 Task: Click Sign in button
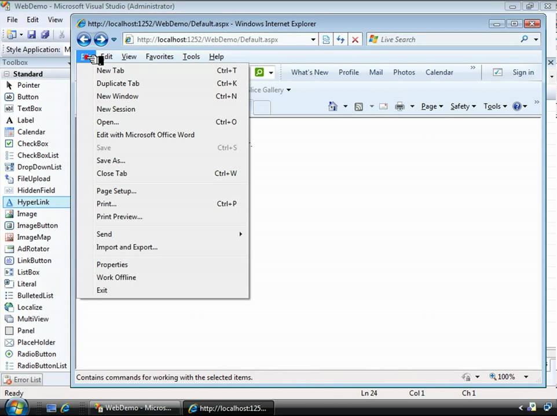pos(523,72)
